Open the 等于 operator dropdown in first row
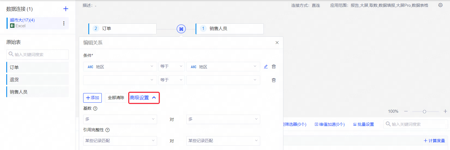 171,67
